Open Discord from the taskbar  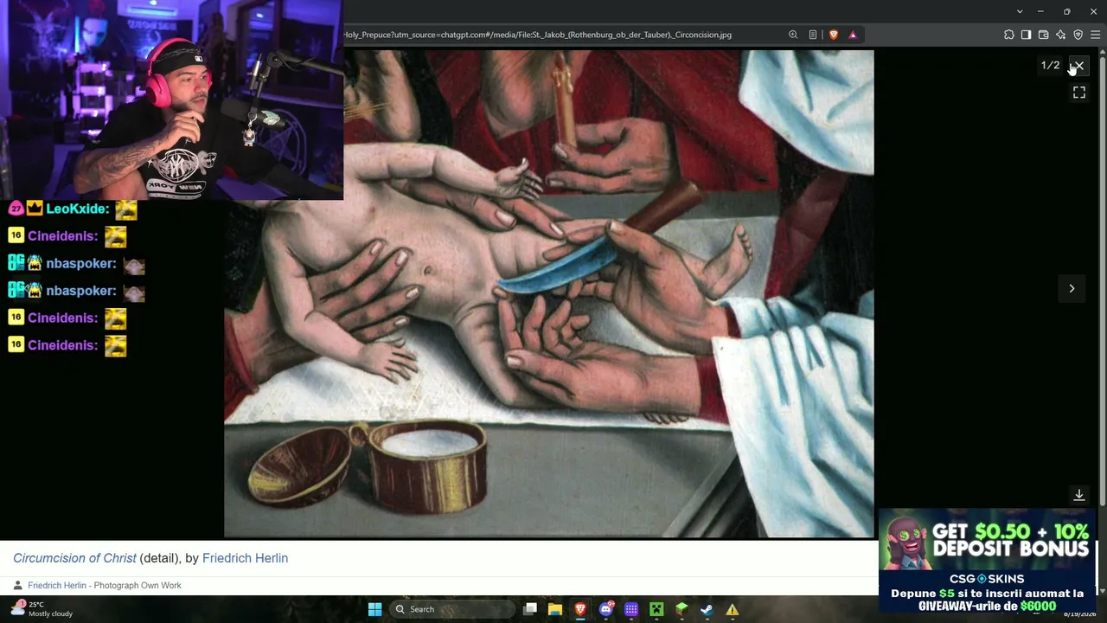click(606, 609)
